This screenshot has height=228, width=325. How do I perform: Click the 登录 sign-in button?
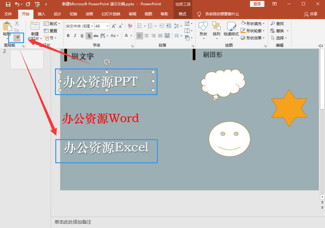pos(257,4)
